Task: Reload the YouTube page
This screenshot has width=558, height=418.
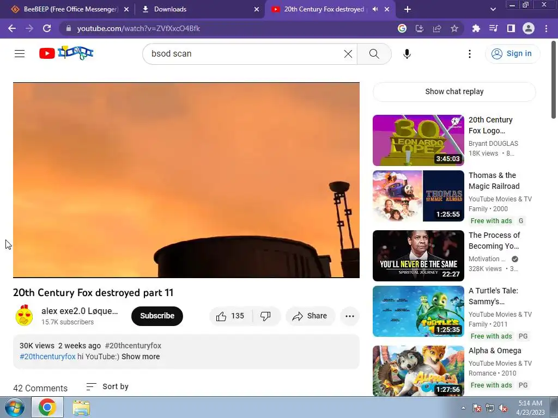Action: [x=47, y=28]
